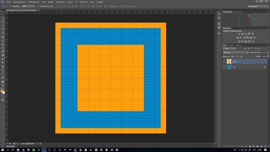Select the Eraser tool
The image size is (270, 152).
(3, 52)
